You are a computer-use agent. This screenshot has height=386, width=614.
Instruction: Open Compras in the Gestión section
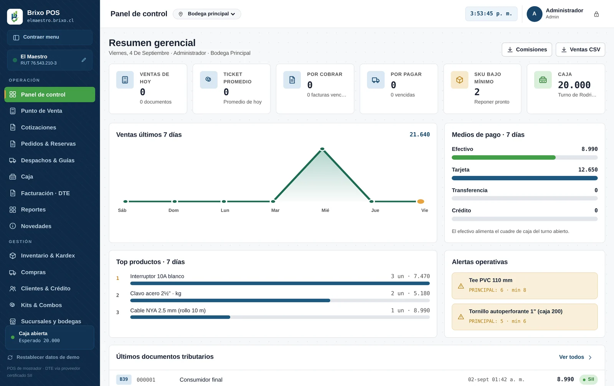coord(50,272)
